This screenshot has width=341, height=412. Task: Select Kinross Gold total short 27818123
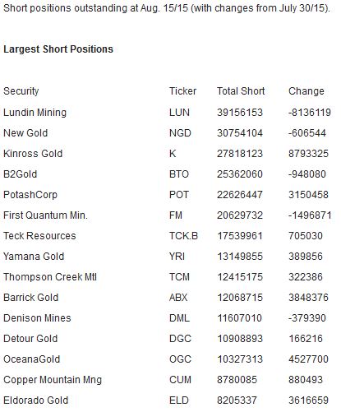pyautogui.click(x=240, y=154)
